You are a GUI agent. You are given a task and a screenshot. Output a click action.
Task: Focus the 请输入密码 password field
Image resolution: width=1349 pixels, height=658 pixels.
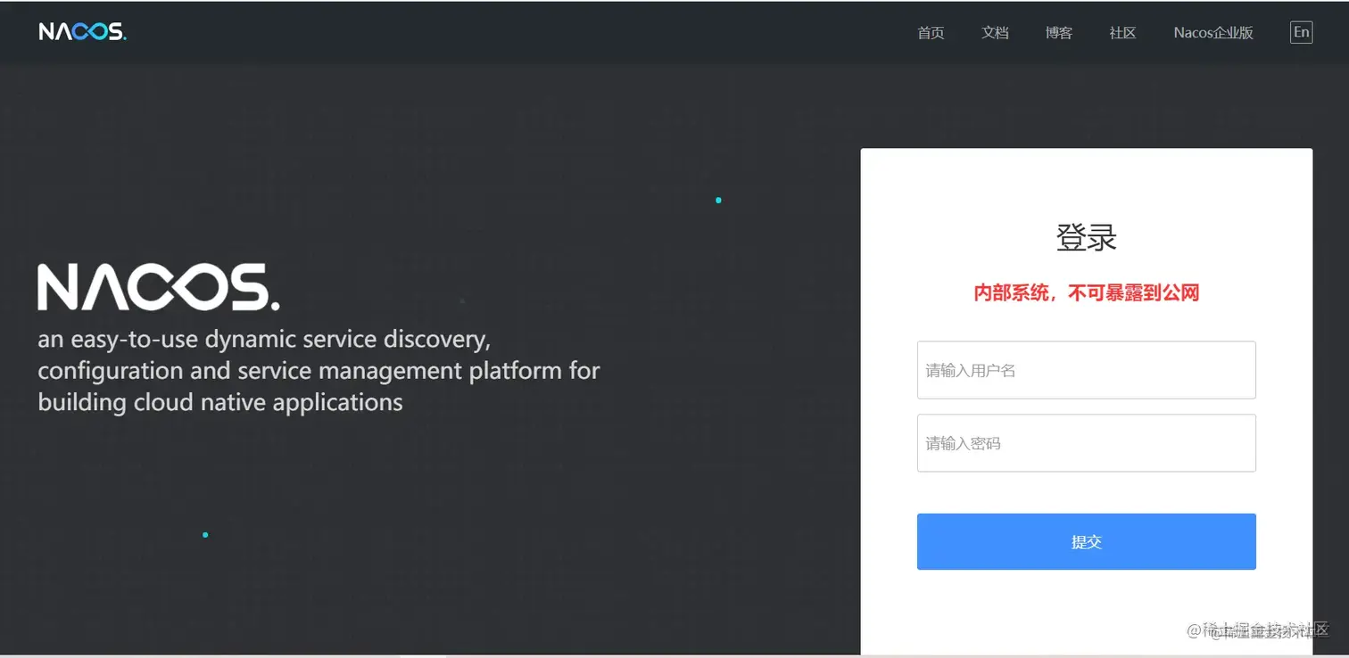click(1087, 443)
